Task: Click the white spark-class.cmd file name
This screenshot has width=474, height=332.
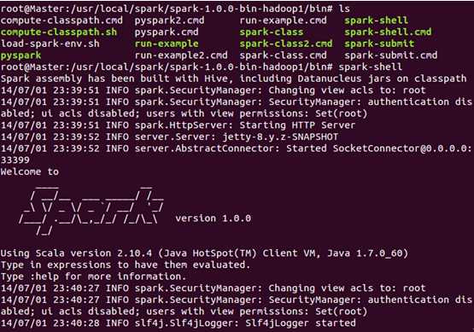Action: point(284,55)
